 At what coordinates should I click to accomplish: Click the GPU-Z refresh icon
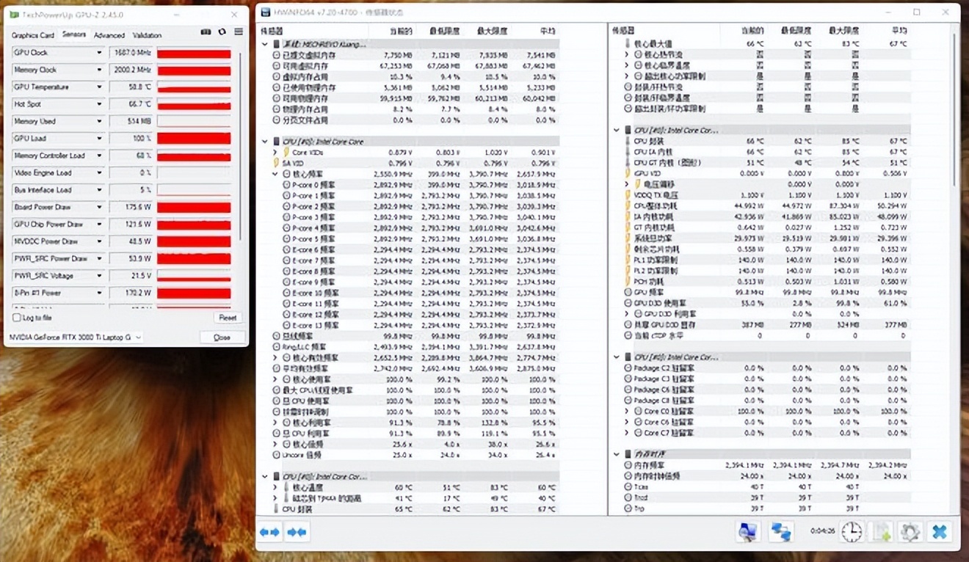click(x=222, y=32)
